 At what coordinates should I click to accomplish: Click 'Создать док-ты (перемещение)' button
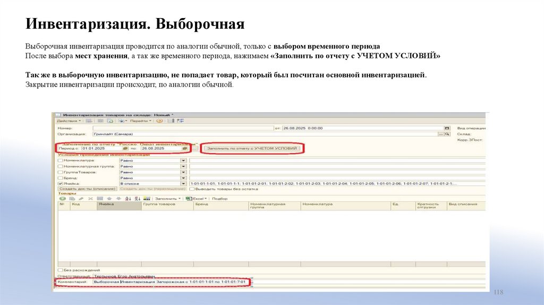[x=152, y=189]
